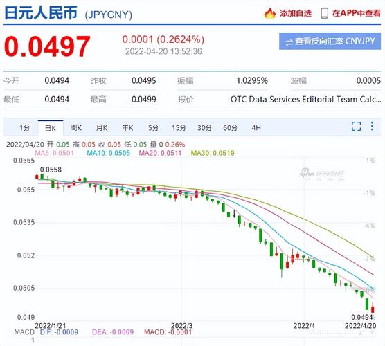Open the 60分 interval tab

point(231,128)
